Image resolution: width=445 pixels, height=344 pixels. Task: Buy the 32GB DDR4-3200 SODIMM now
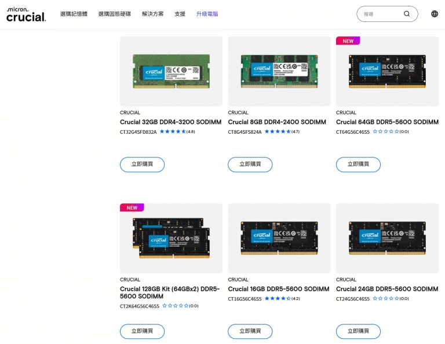[142, 164]
